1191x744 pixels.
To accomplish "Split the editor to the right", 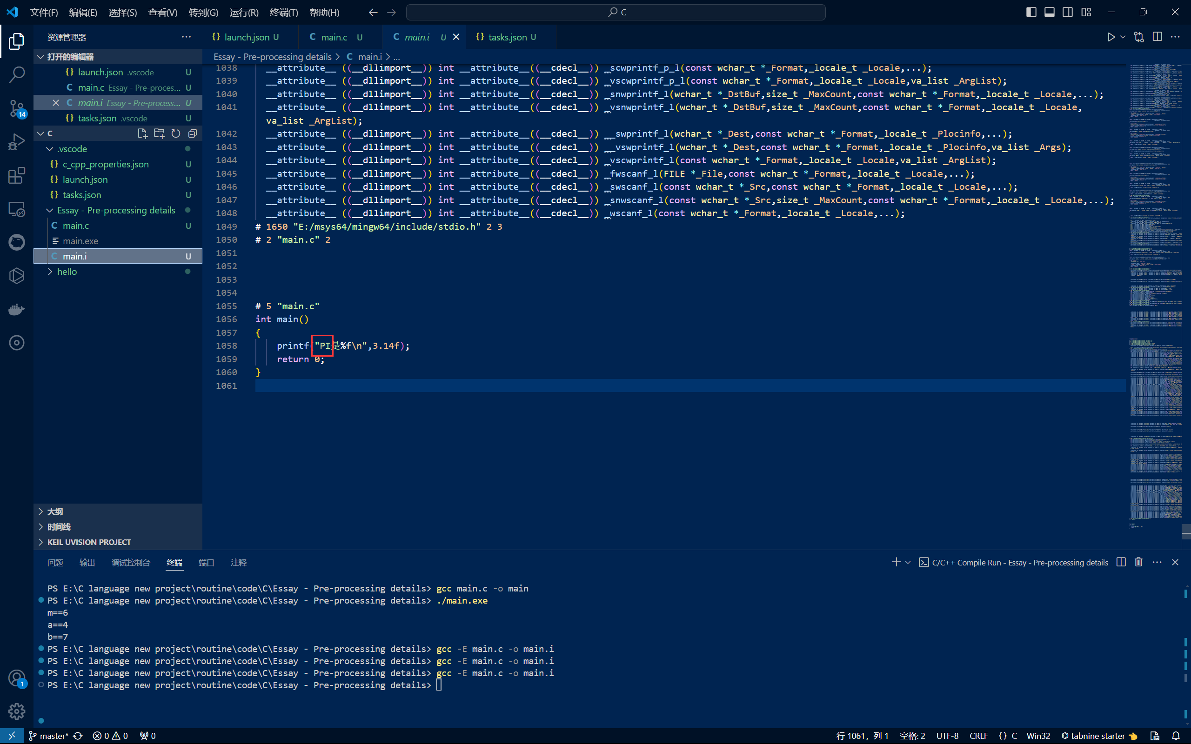I will 1157,37.
